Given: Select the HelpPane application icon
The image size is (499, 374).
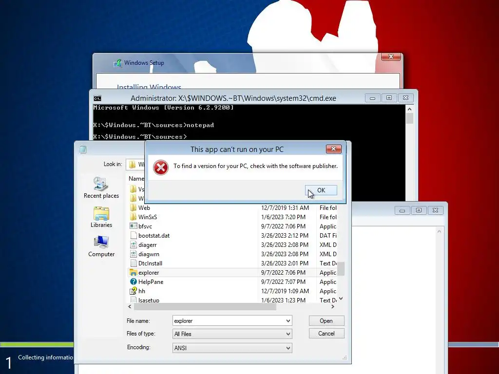Looking at the screenshot, I should coord(134,282).
